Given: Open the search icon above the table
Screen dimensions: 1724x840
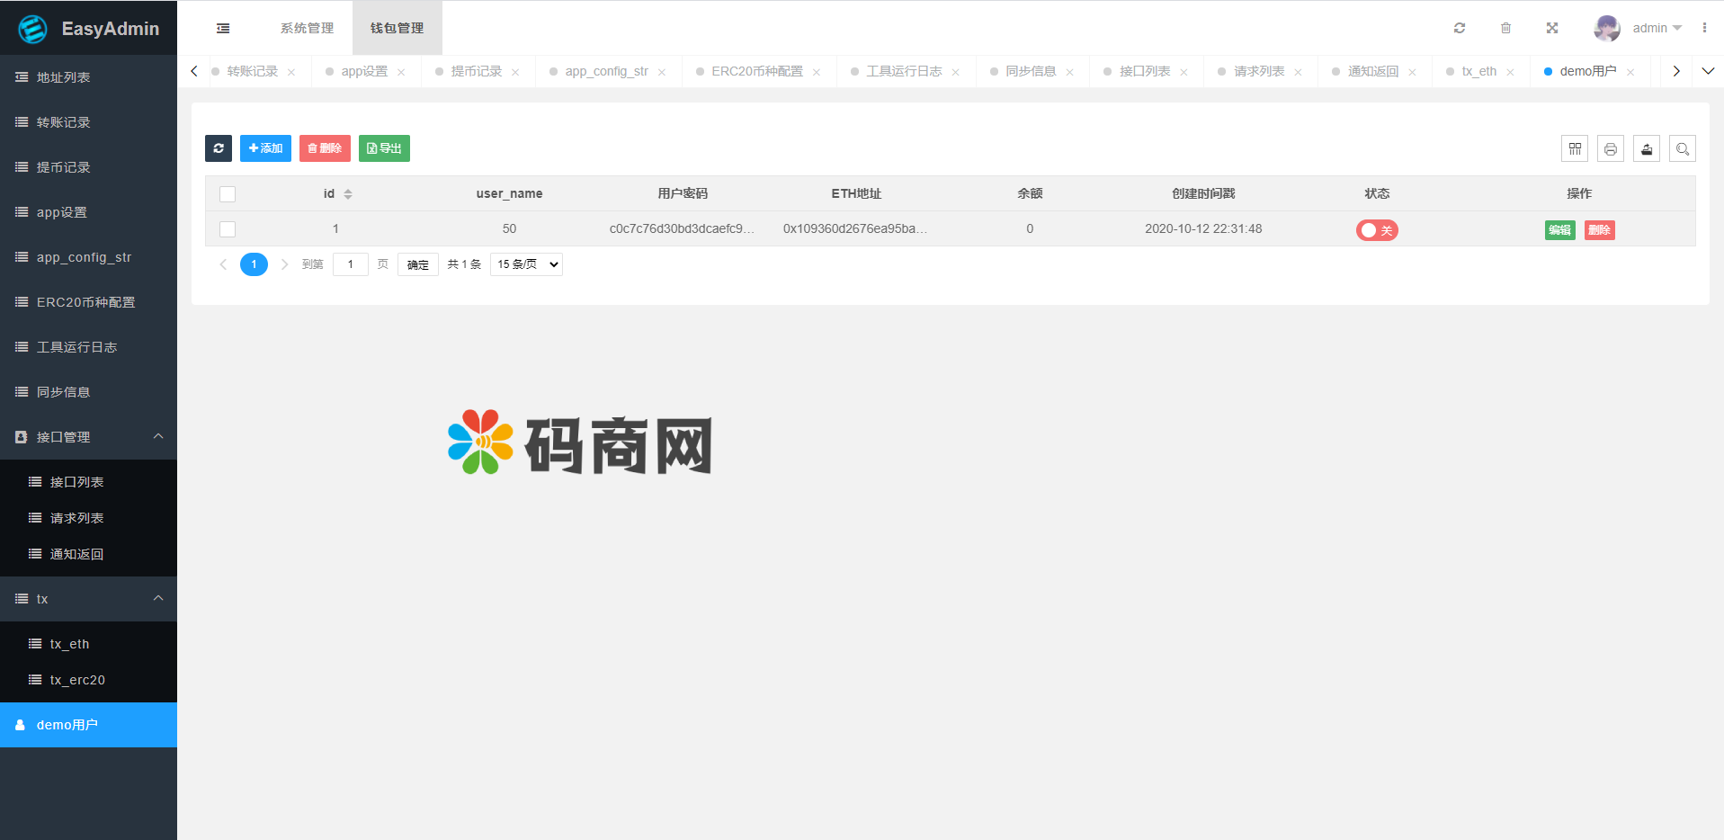Looking at the screenshot, I should (1682, 148).
